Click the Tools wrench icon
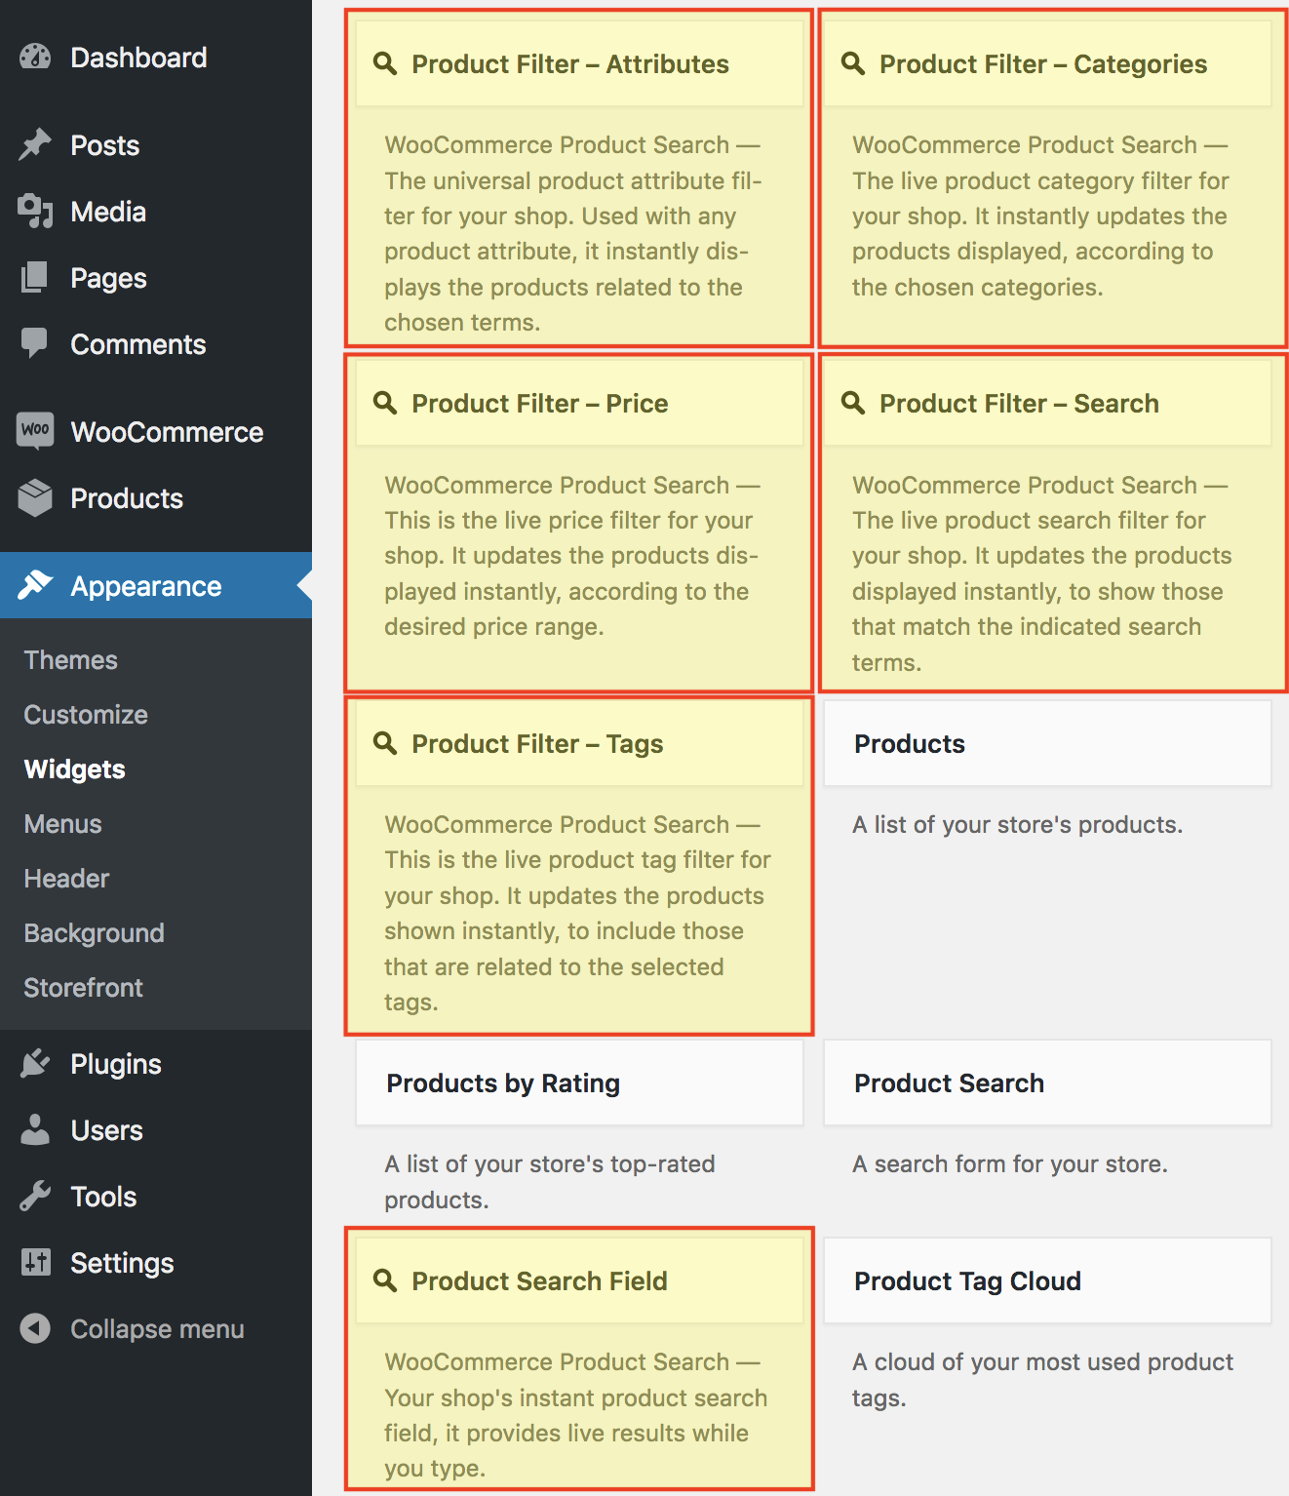This screenshot has height=1496, width=1289. [x=35, y=1196]
